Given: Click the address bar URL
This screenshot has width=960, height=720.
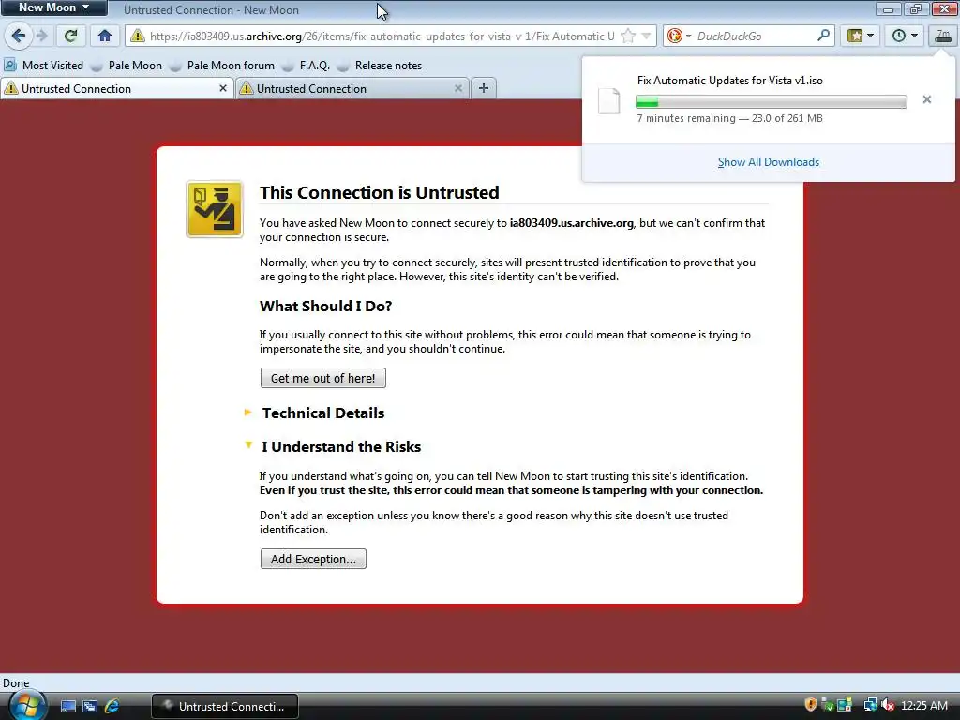Looking at the screenshot, I should coord(382,37).
